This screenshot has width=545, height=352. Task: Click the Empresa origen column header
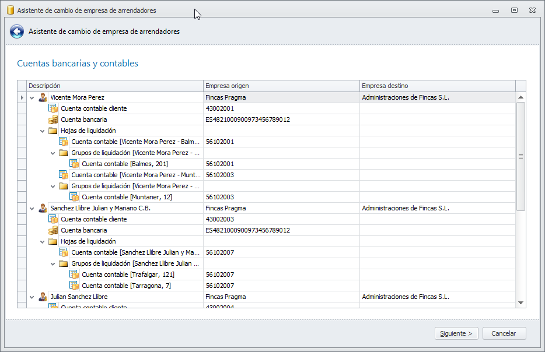click(x=281, y=86)
